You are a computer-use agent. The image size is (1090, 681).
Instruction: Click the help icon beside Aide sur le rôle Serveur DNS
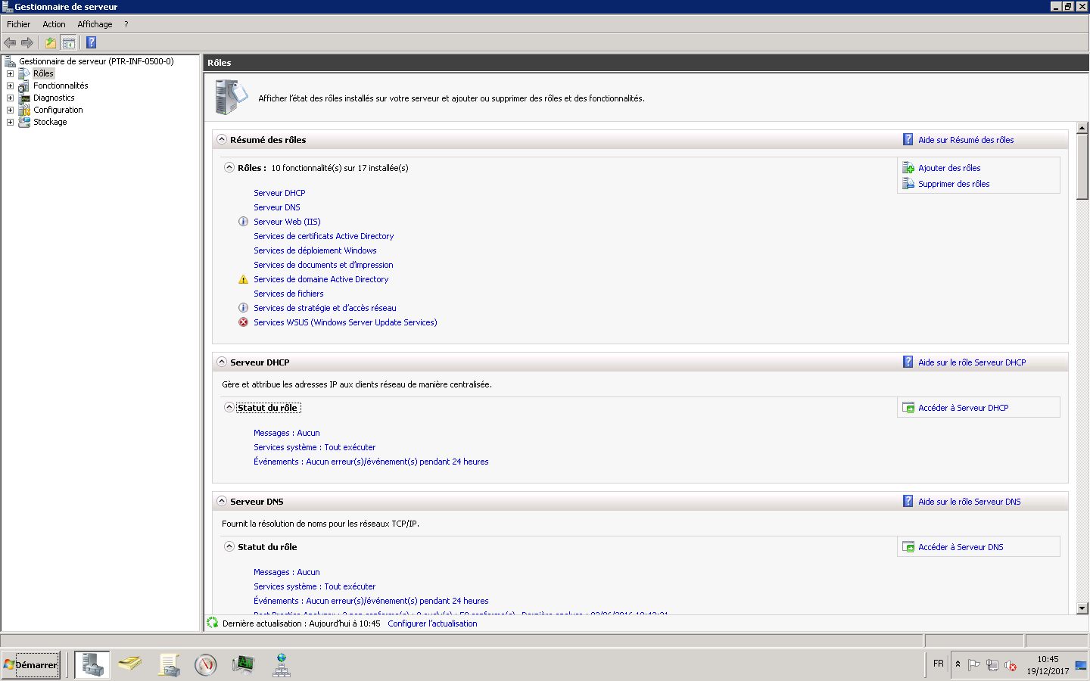click(x=908, y=501)
